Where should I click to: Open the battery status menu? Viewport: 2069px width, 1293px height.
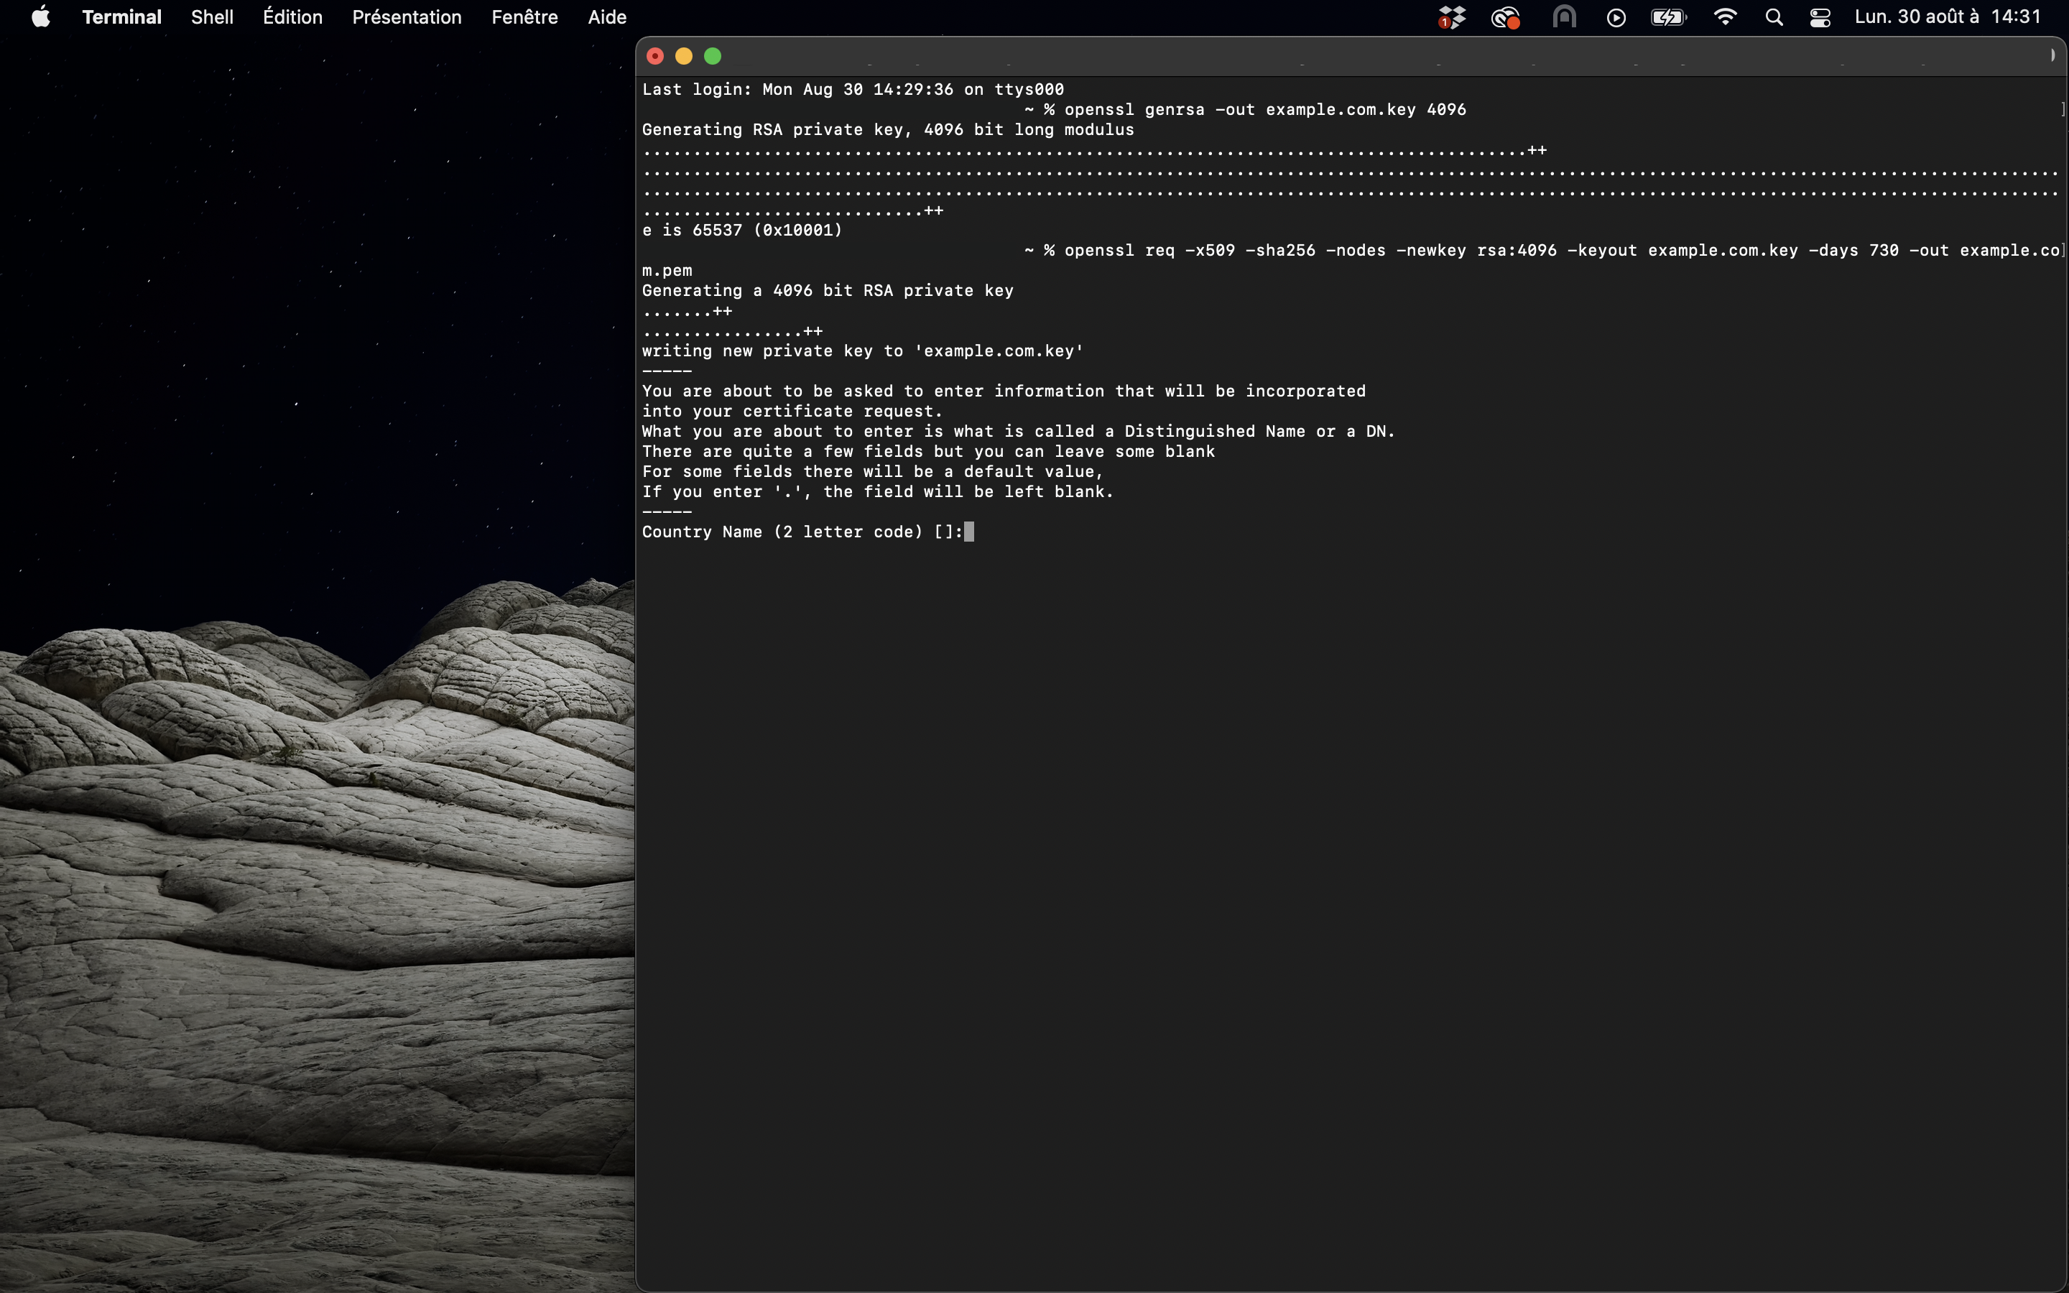(x=1668, y=17)
